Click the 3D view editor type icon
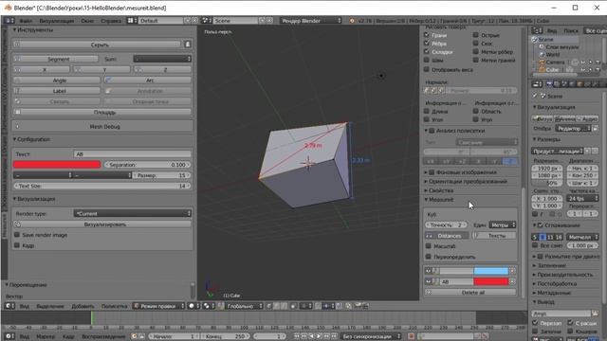This screenshot has height=341, width=607. (9, 306)
